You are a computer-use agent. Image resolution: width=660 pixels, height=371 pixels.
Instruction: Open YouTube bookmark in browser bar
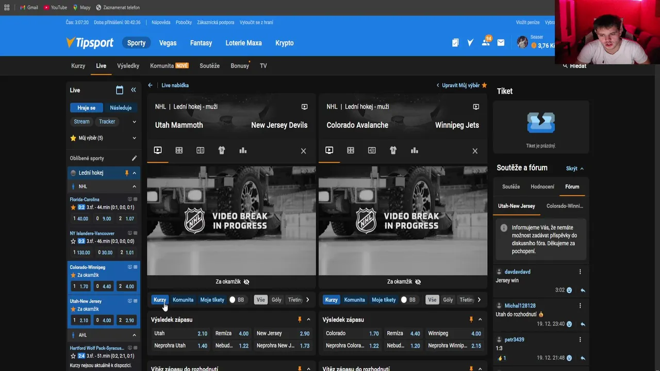55,7
